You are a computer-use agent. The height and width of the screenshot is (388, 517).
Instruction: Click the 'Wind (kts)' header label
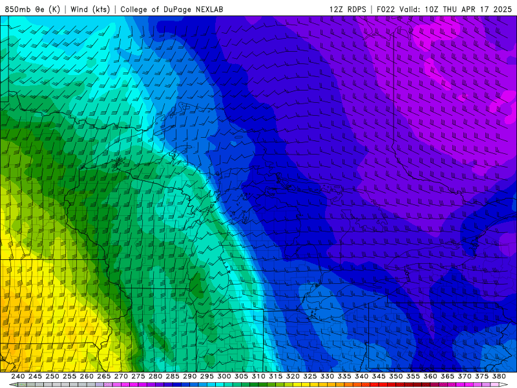pyautogui.click(x=90, y=9)
